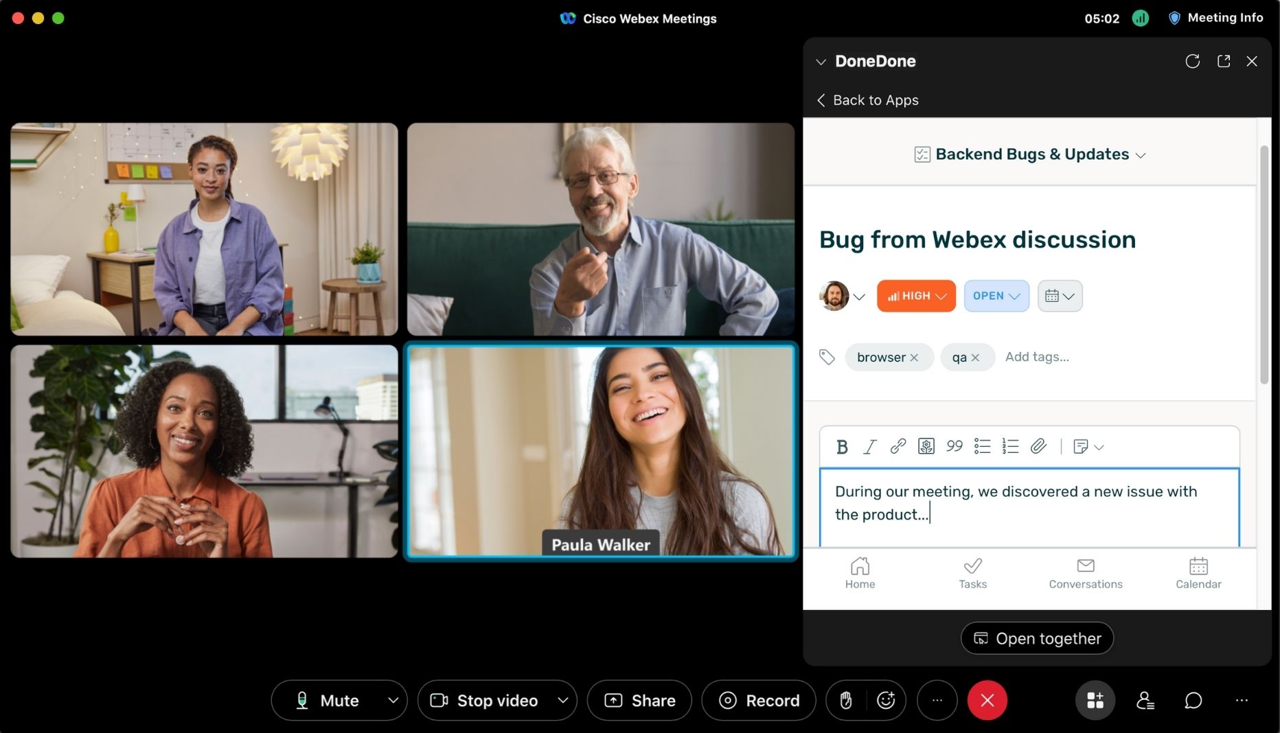Open the Mute options chevron

393,700
